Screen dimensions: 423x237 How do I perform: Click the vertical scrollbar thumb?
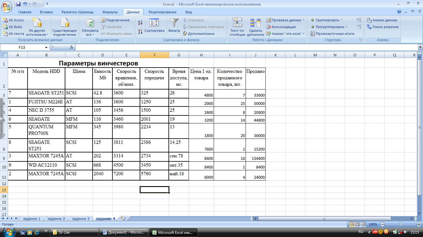click(420, 127)
